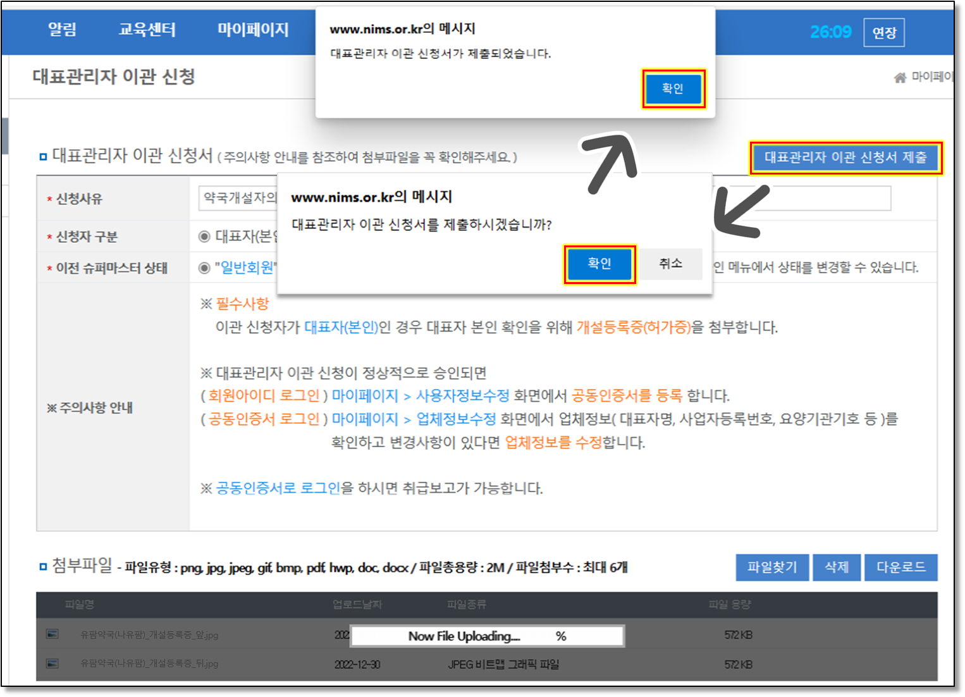Select the 유팜약국(나유팜)_개설등록증_뒤.jpg file row
965x697 pixels.
(149, 663)
